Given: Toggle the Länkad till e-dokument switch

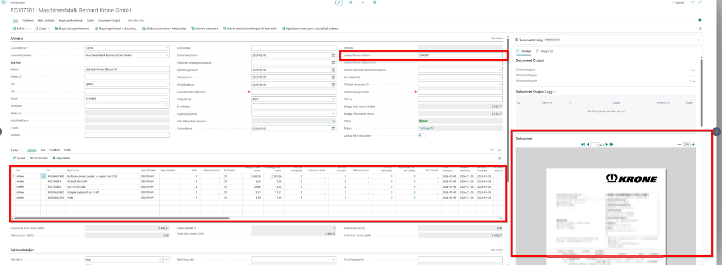Looking at the screenshot, I should coord(421,136).
